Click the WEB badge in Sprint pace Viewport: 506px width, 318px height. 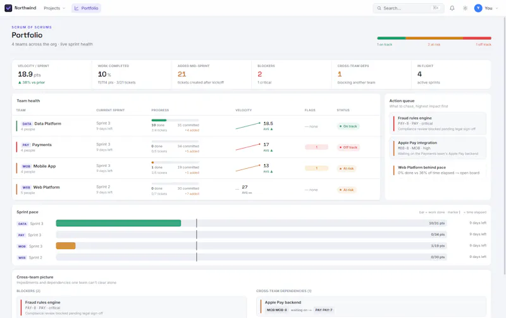22,258
